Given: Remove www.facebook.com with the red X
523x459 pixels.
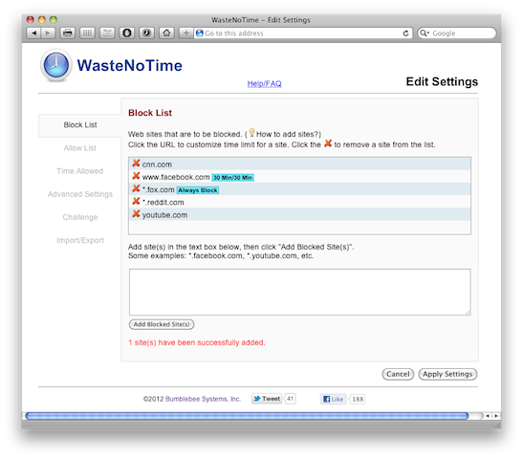Looking at the screenshot, I should click(x=136, y=176).
